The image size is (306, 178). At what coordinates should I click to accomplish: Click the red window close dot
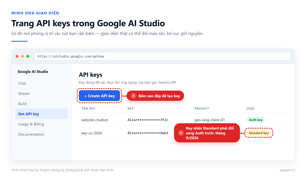click(17, 56)
